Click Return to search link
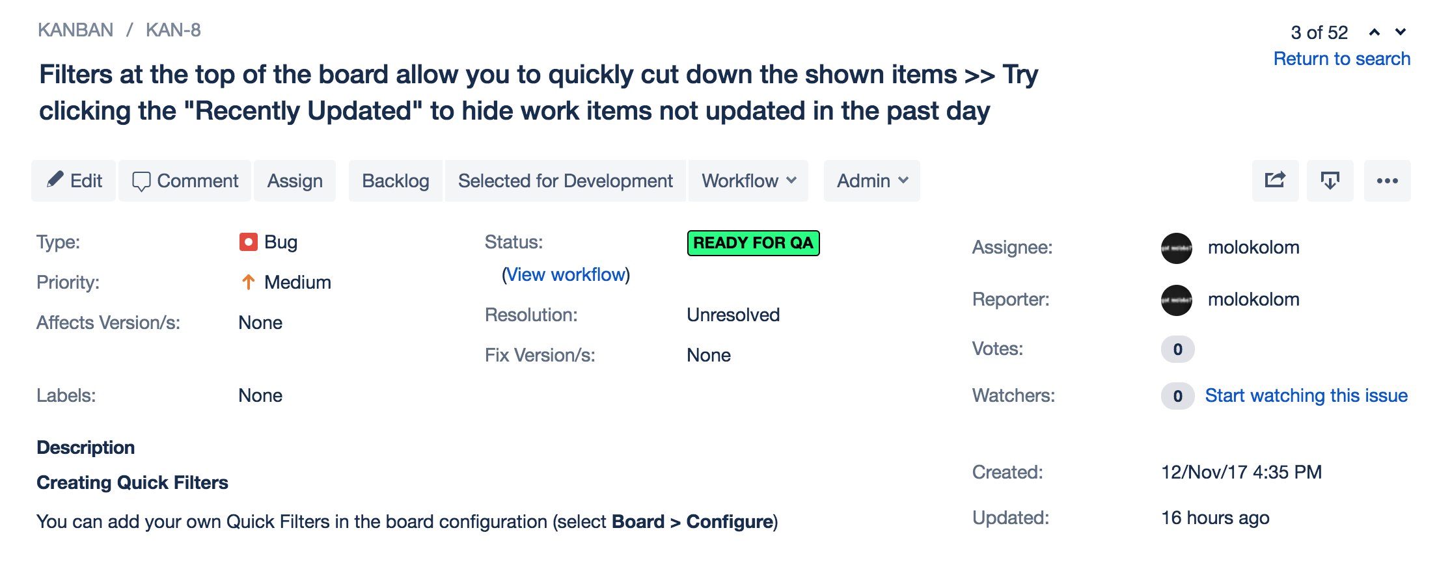The height and width of the screenshot is (567, 1437). (1341, 59)
